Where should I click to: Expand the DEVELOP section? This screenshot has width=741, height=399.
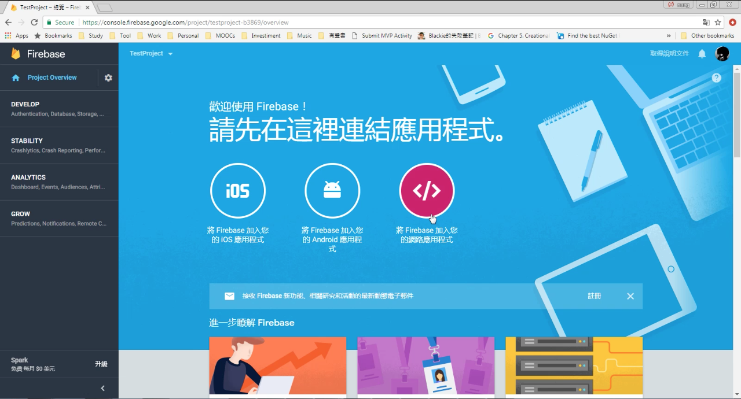pos(59,109)
